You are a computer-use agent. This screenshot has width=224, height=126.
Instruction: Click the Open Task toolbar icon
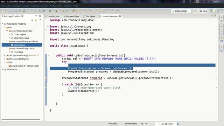[77, 11]
